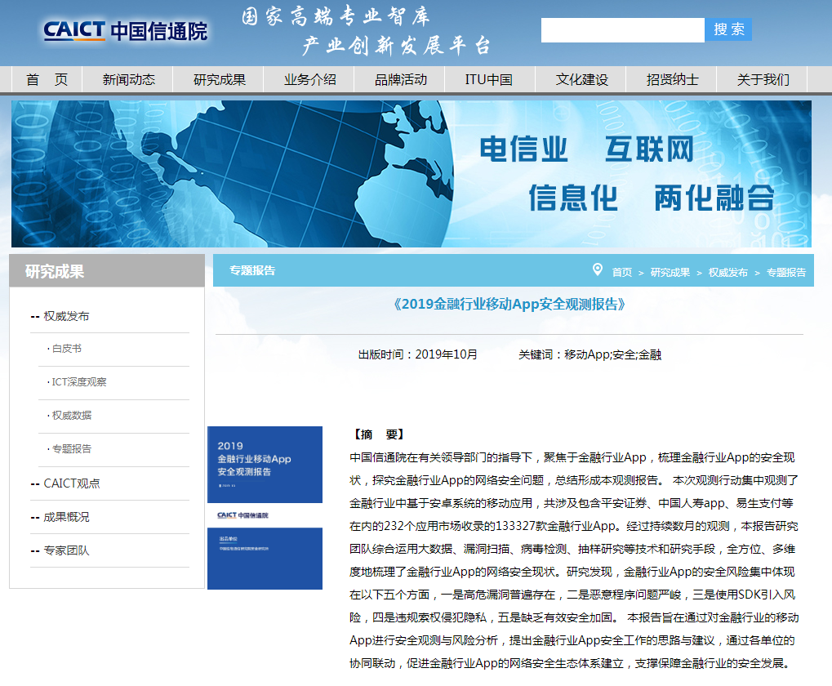Click the CAICT 中国信通院 logo

pos(126,31)
